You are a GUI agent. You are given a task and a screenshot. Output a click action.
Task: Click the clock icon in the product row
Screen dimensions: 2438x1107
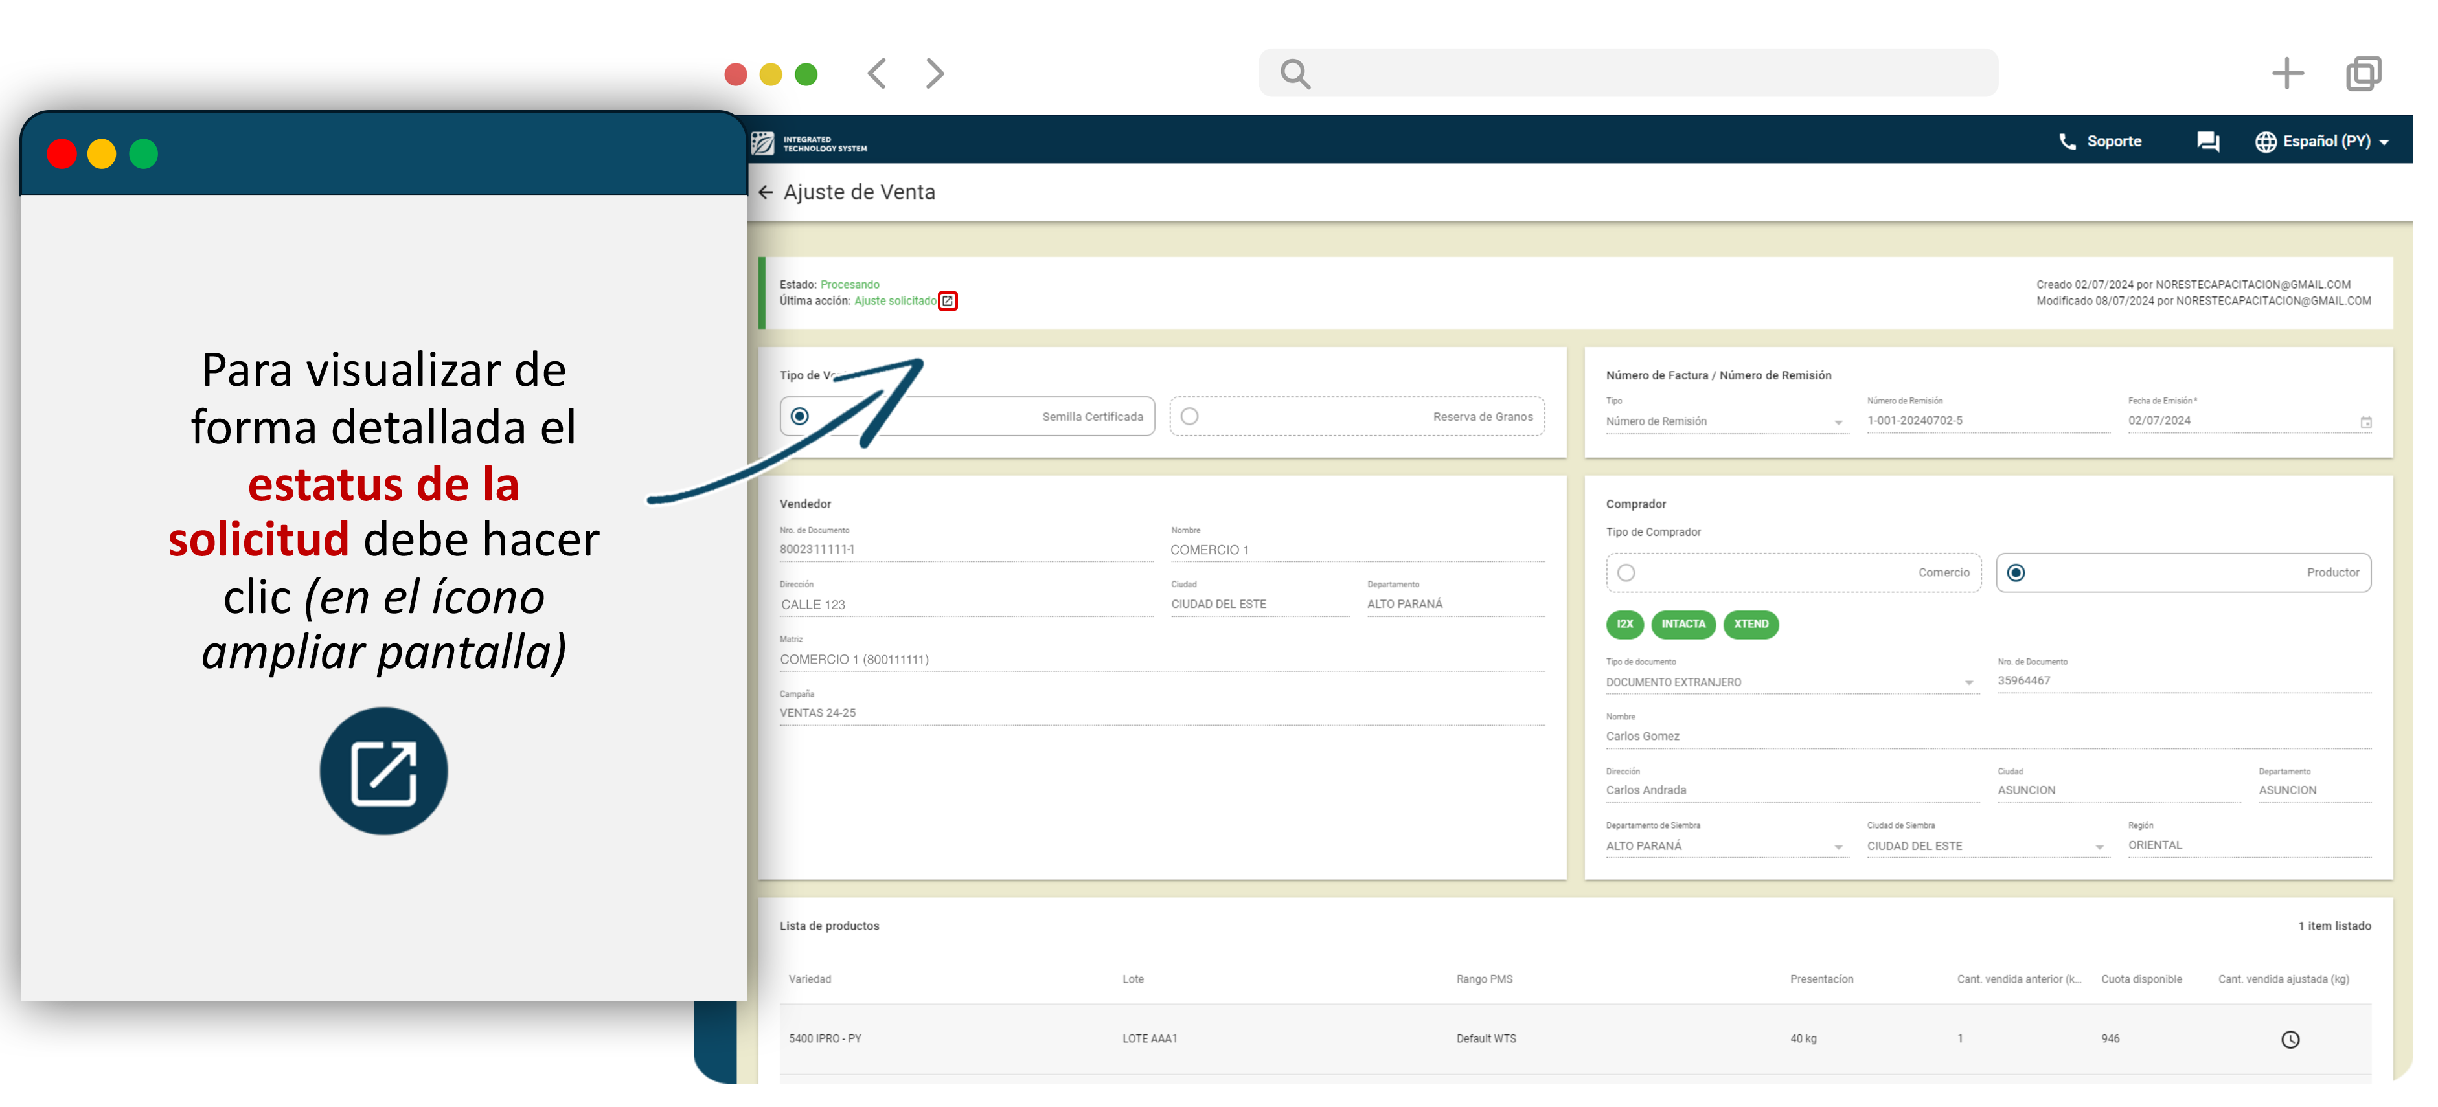2290,1040
